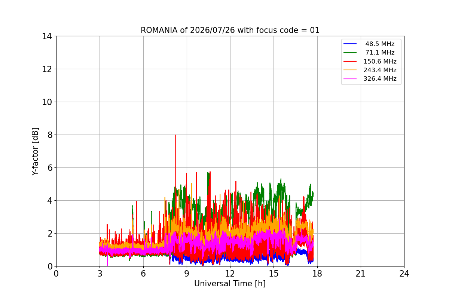Click the Universal Time [h] axis label
The image size is (449, 299).
(x=230, y=284)
